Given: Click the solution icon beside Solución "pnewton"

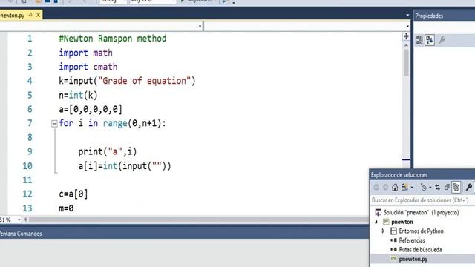Looking at the screenshot, I should (x=378, y=213).
